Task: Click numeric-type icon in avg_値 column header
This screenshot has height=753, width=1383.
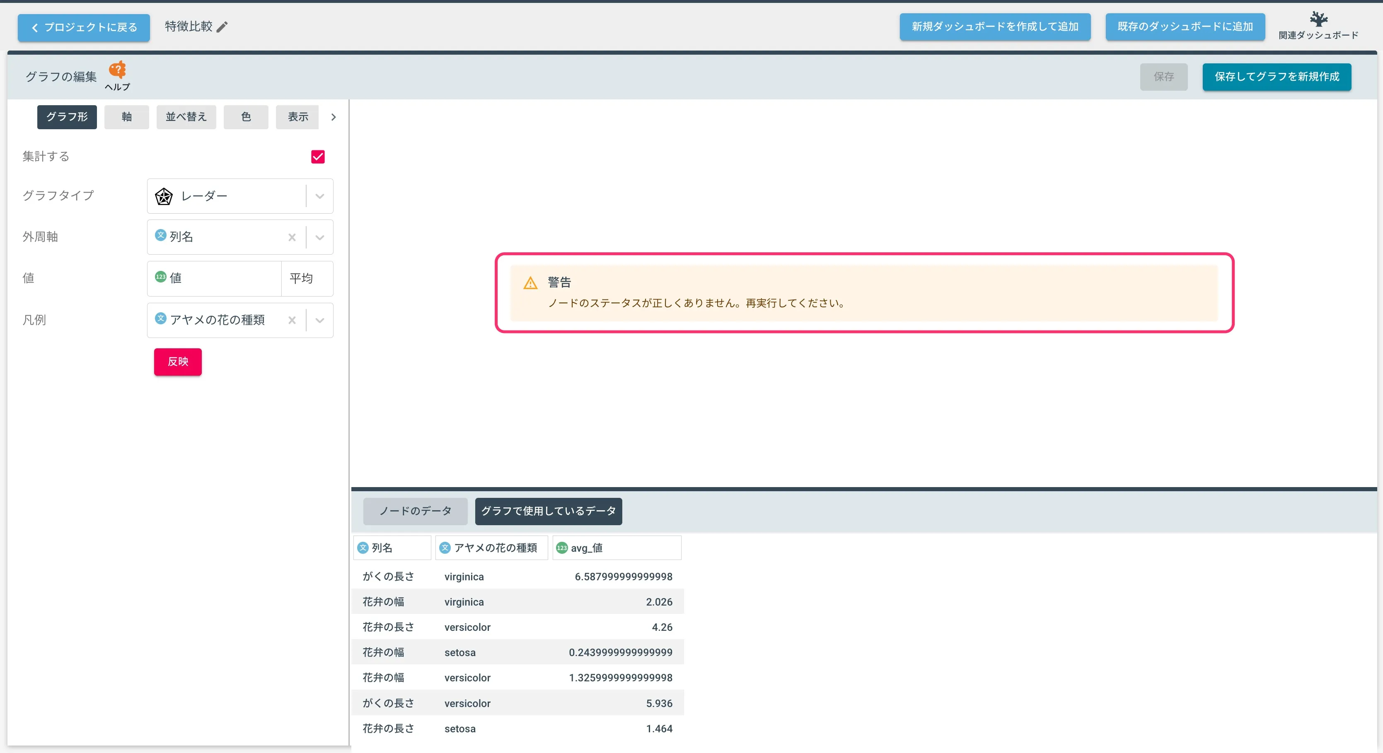Action: point(561,548)
